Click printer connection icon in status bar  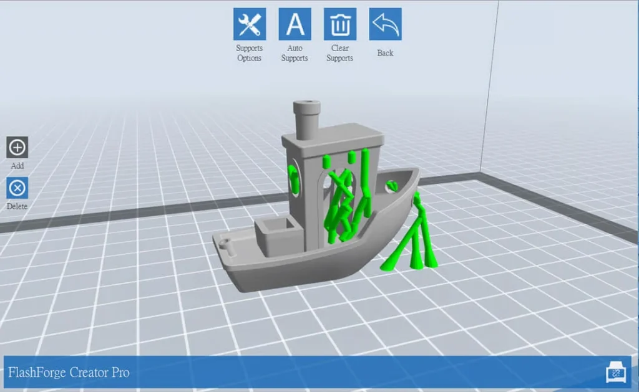pos(616,371)
